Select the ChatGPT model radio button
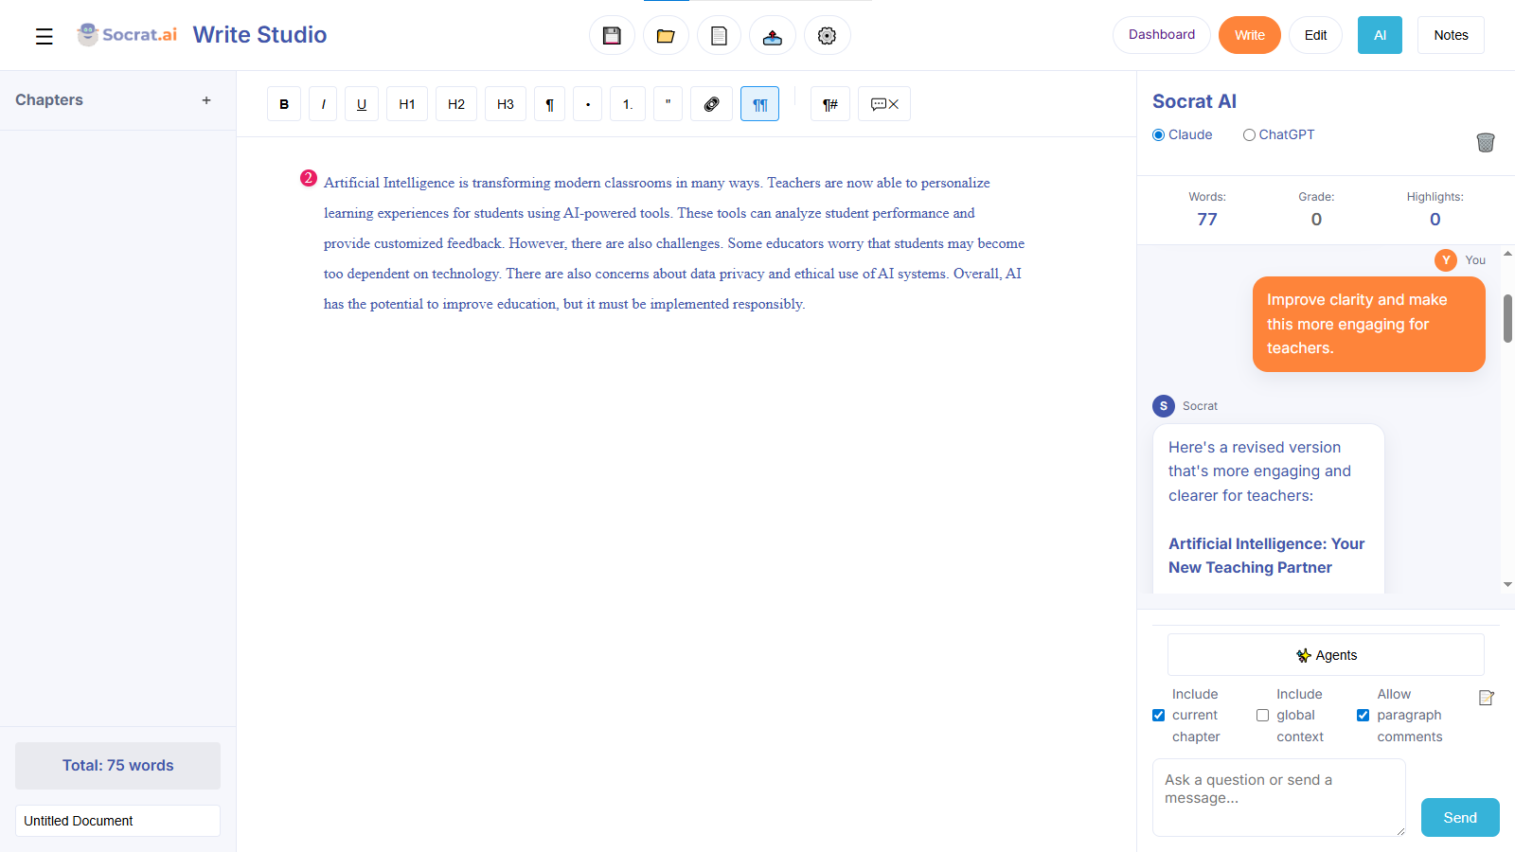The width and height of the screenshot is (1515, 852). tap(1250, 135)
